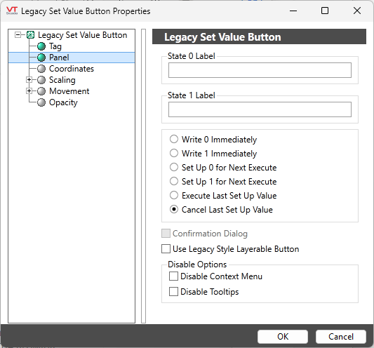The image size is (374, 348).
Task: Open the Coordinates tree entry
Action: (72, 69)
